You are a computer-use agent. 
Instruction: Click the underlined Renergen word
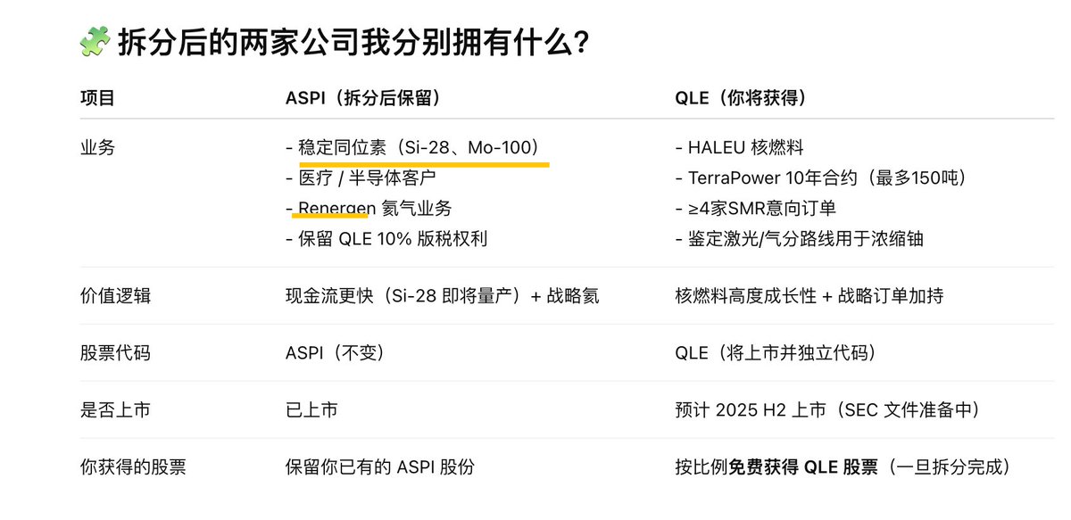pyautogui.click(x=337, y=209)
